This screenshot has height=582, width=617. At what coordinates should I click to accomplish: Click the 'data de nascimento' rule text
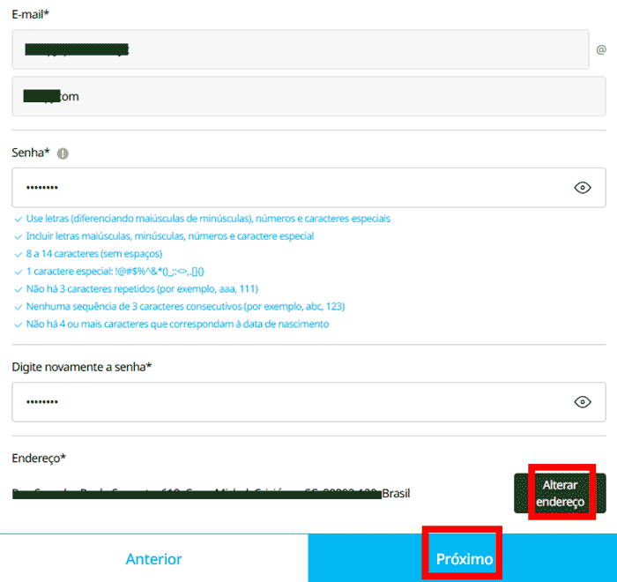point(177,325)
